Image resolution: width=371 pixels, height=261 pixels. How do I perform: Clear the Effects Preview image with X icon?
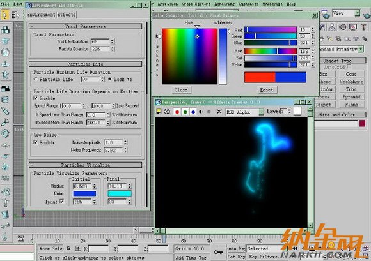219,112
